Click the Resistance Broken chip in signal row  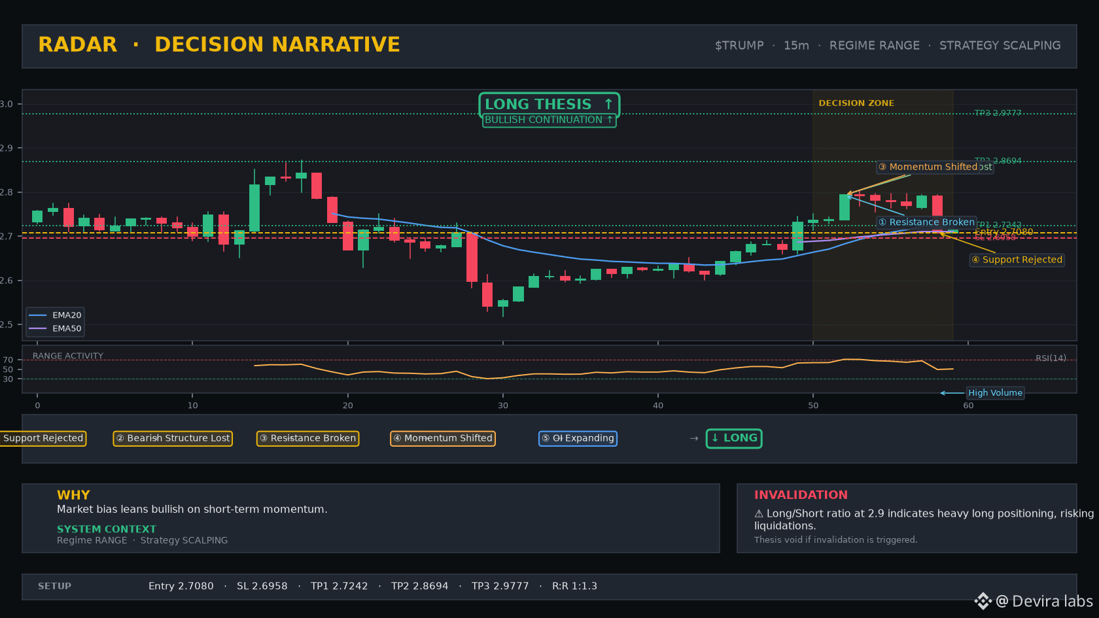tap(307, 438)
